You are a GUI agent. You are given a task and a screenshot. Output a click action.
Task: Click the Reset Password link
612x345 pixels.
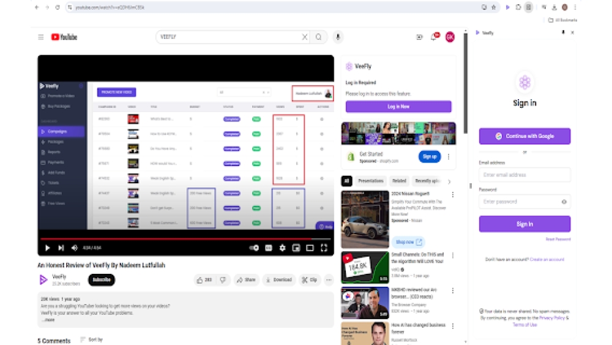tap(558, 239)
